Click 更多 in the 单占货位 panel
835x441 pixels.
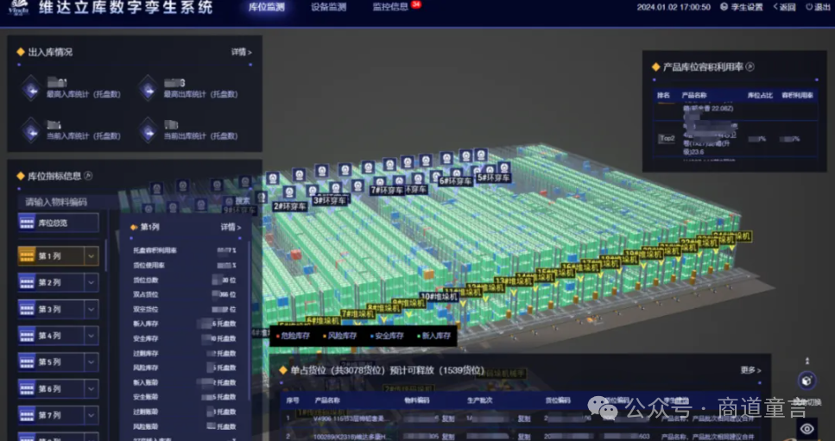coord(750,370)
